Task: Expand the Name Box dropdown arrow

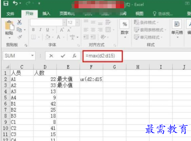Action: [32, 55]
